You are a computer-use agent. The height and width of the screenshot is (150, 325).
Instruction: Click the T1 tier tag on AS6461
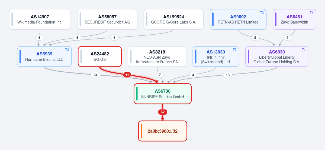point(311,12)
